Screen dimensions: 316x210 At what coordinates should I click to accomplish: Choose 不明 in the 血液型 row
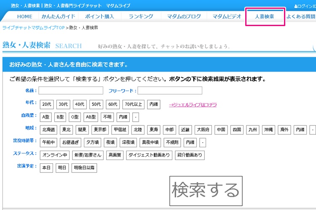pyautogui.click(x=107, y=117)
